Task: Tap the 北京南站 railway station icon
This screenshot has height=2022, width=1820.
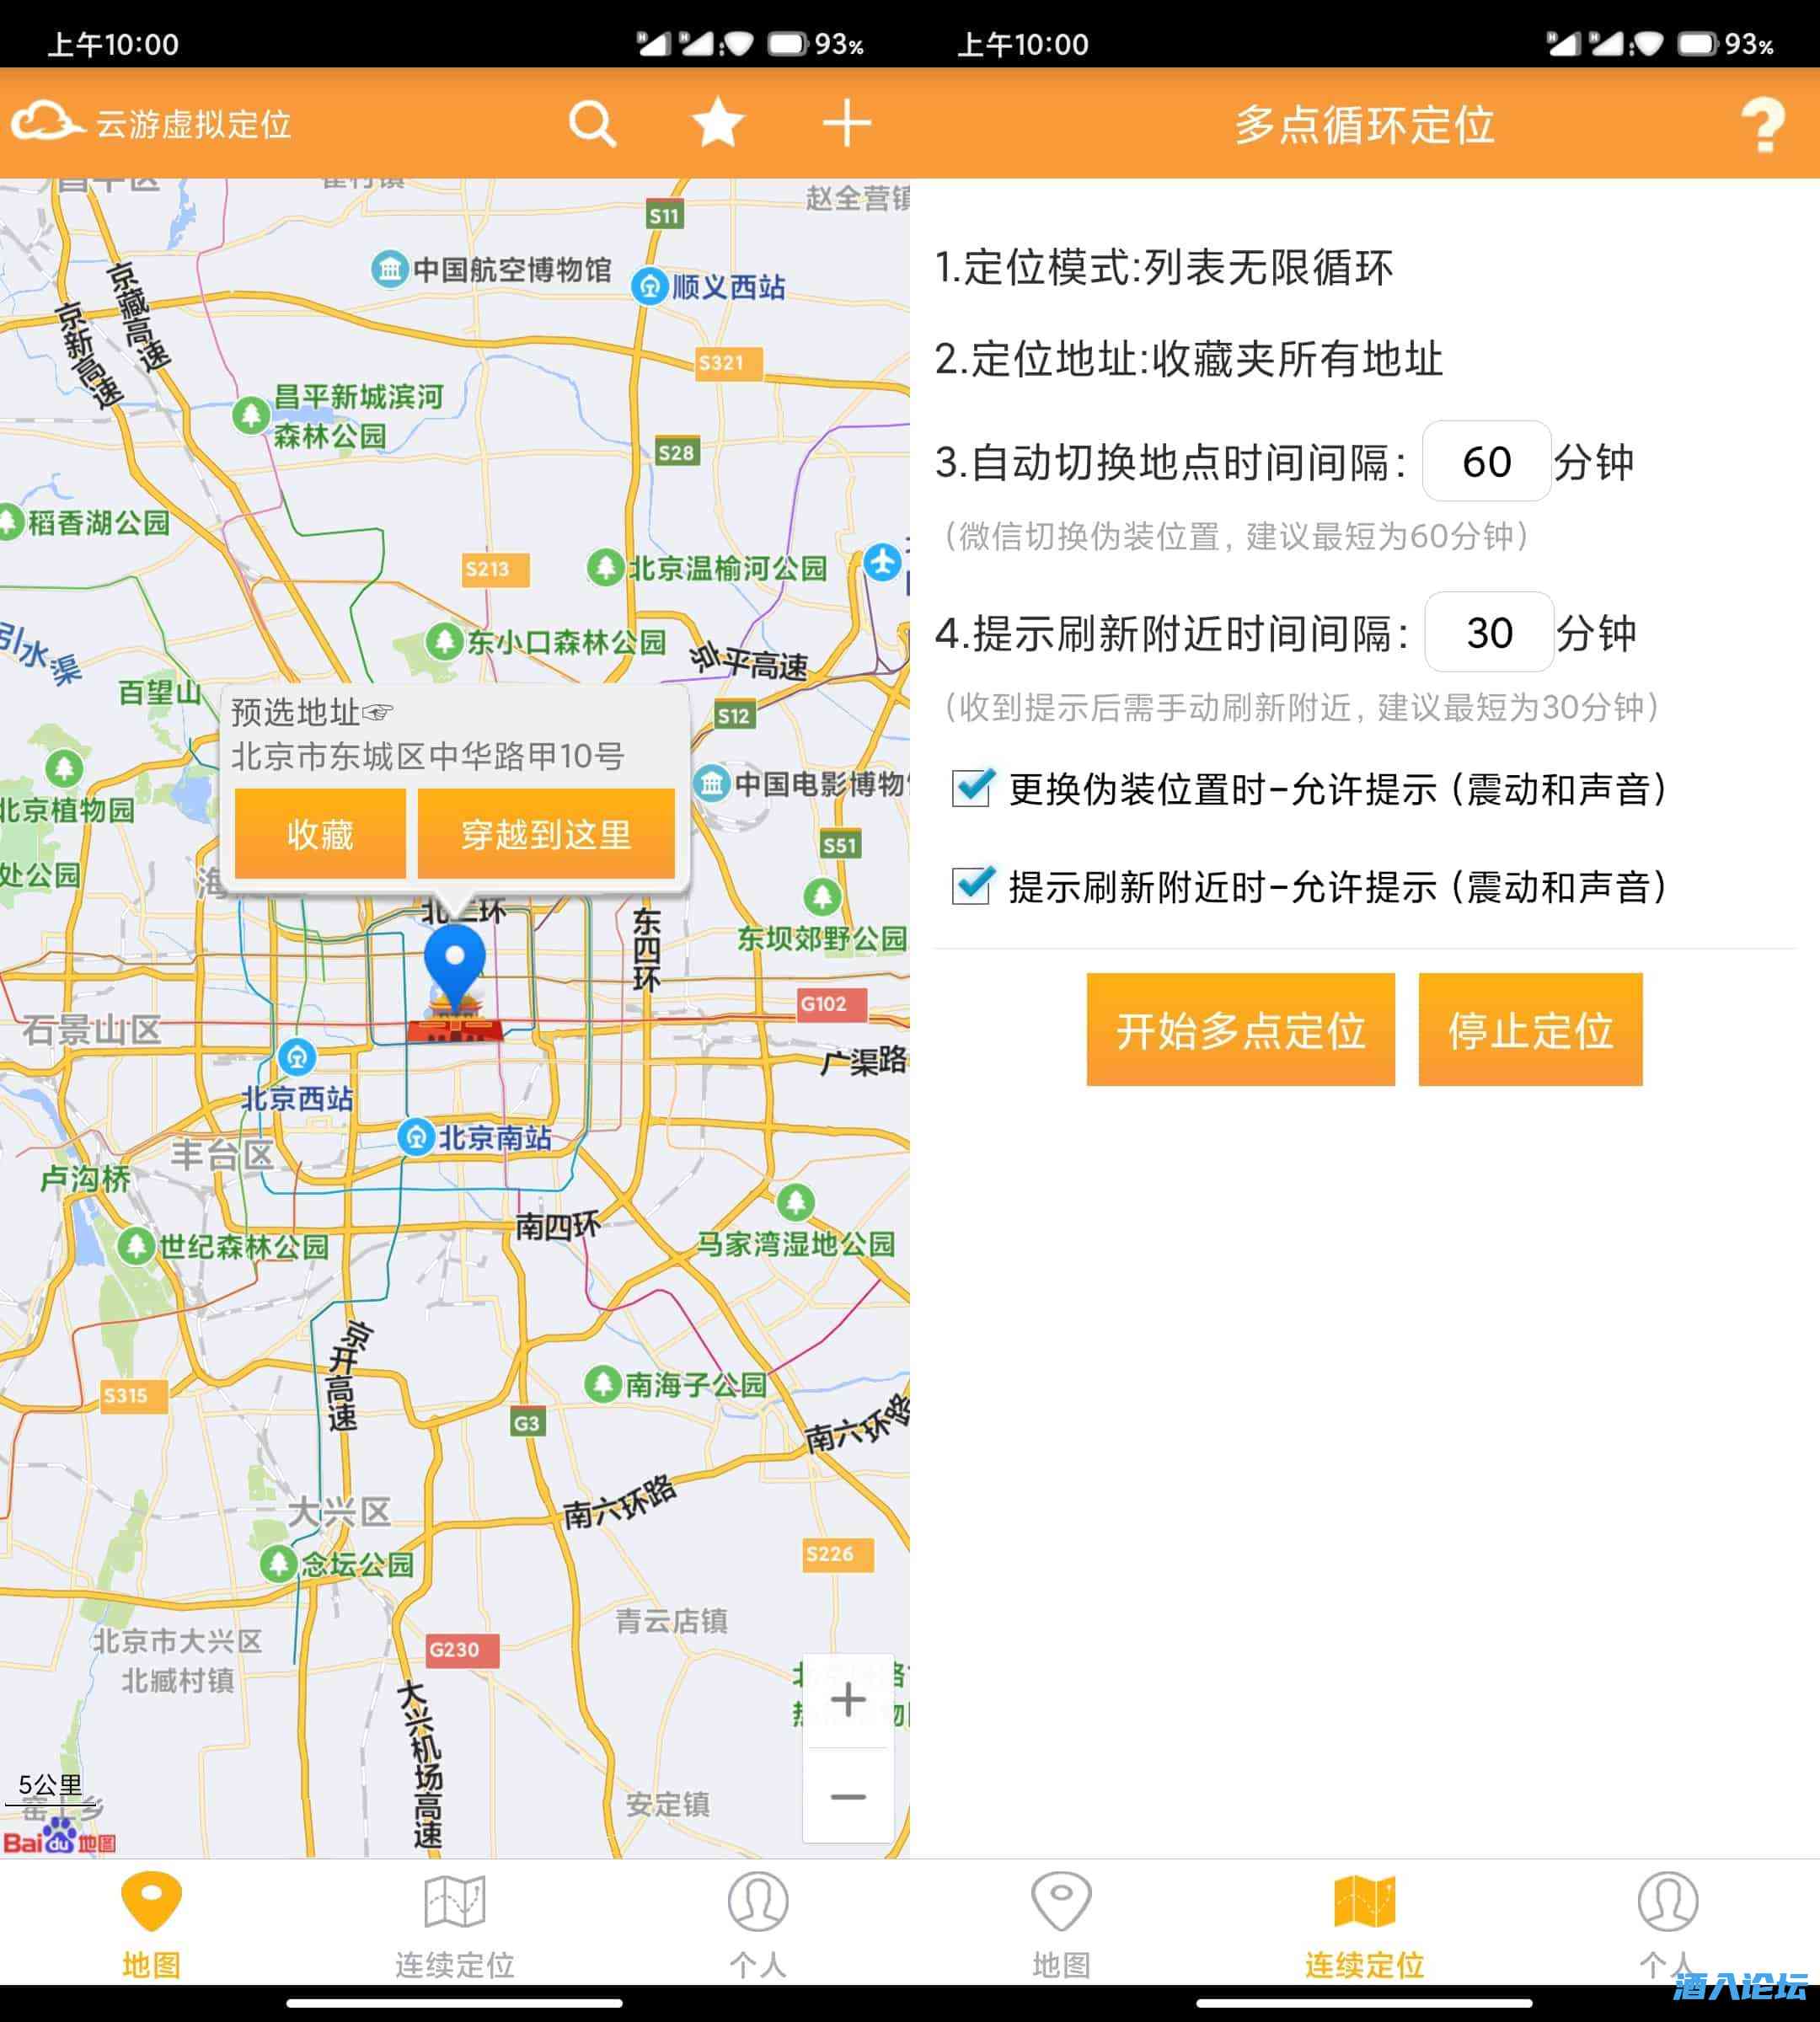Action: tap(416, 1137)
